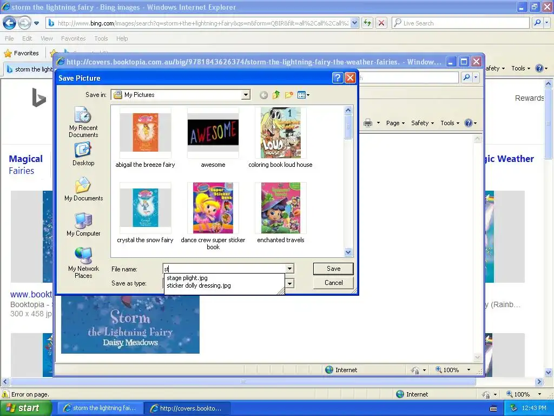Image resolution: width=554 pixels, height=416 pixels.
Task: Expand the Save in My Pictures dropdown
Action: 246,95
